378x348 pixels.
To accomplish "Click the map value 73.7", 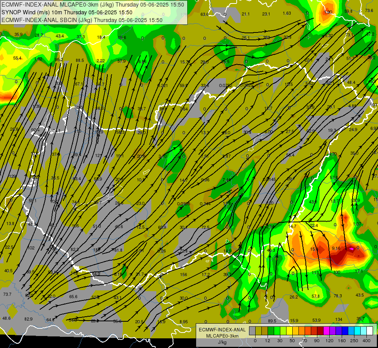I will coord(7,294).
